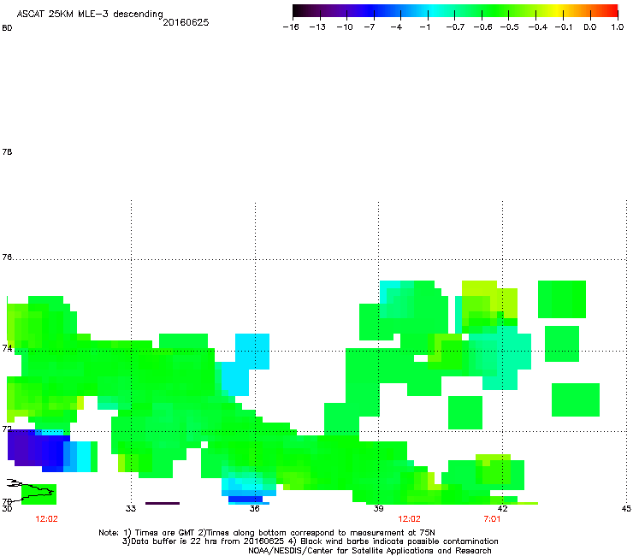Click the latitude label 78
This screenshot has width=633, height=556.
7,151
